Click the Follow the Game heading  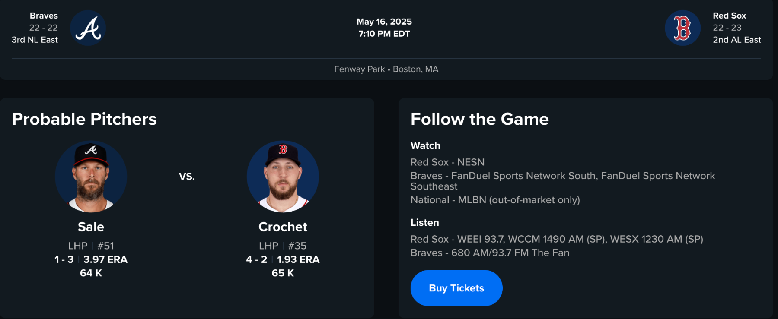coord(479,119)
